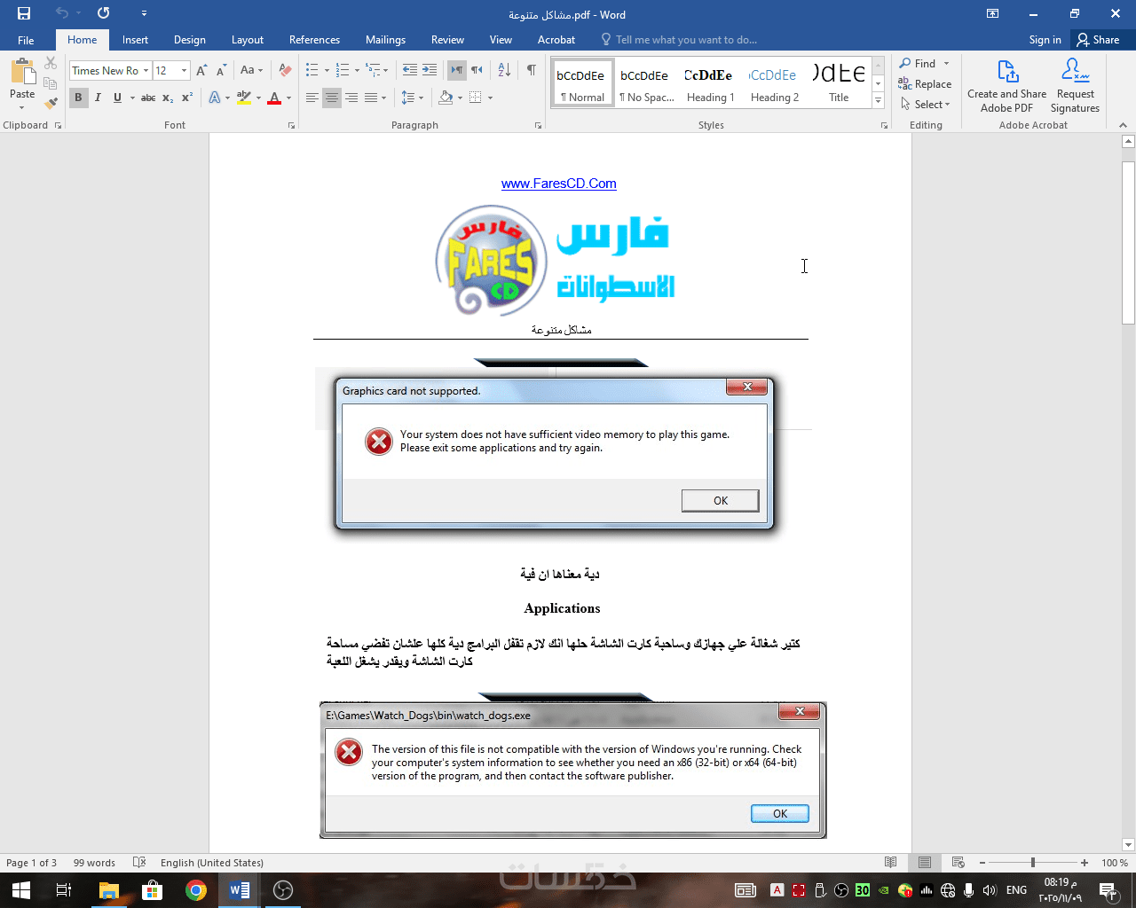Switch to the Acrobat tab
This screenshot has height=908, width=1136.
point(556,40)
